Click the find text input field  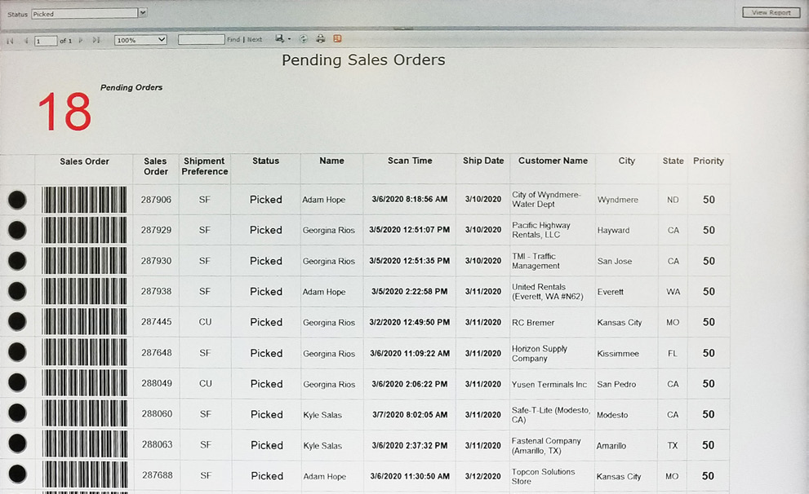(x=201, y=40)
